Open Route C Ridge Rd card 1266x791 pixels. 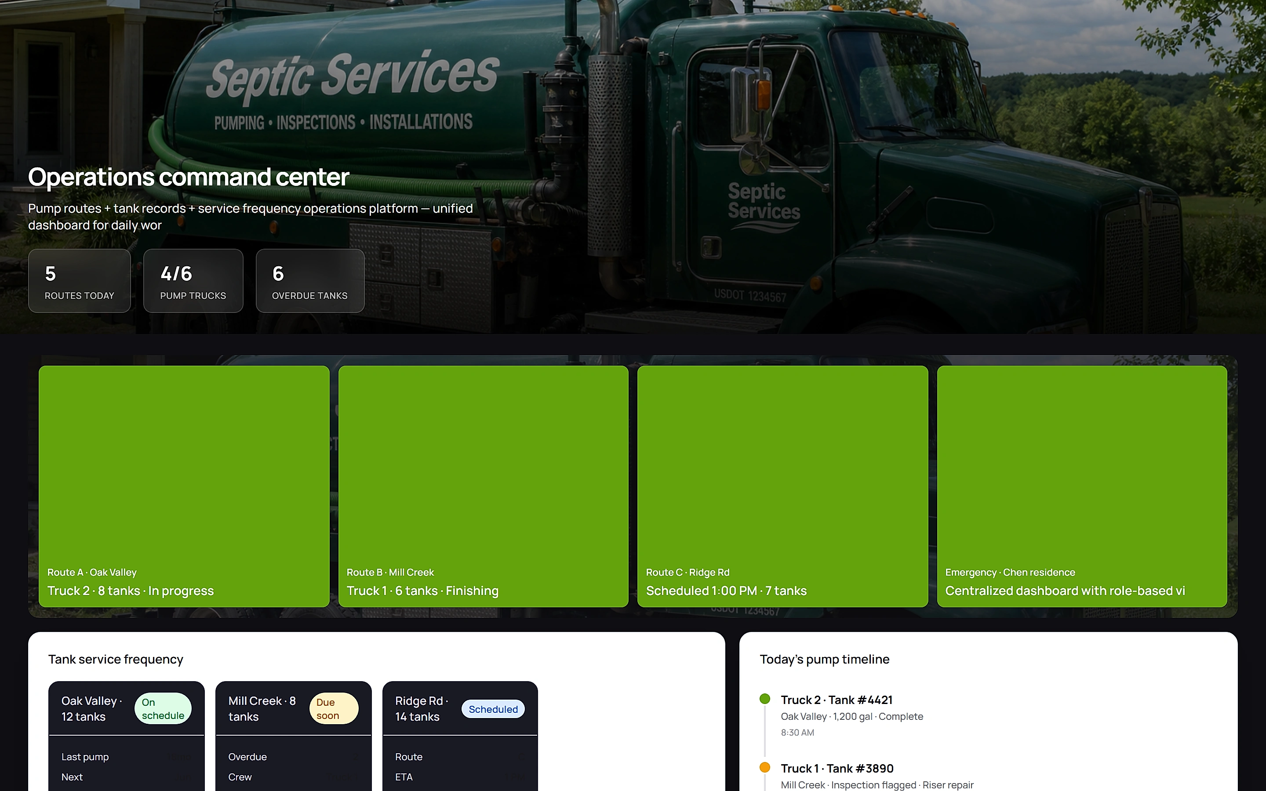[x=782, y=486]
